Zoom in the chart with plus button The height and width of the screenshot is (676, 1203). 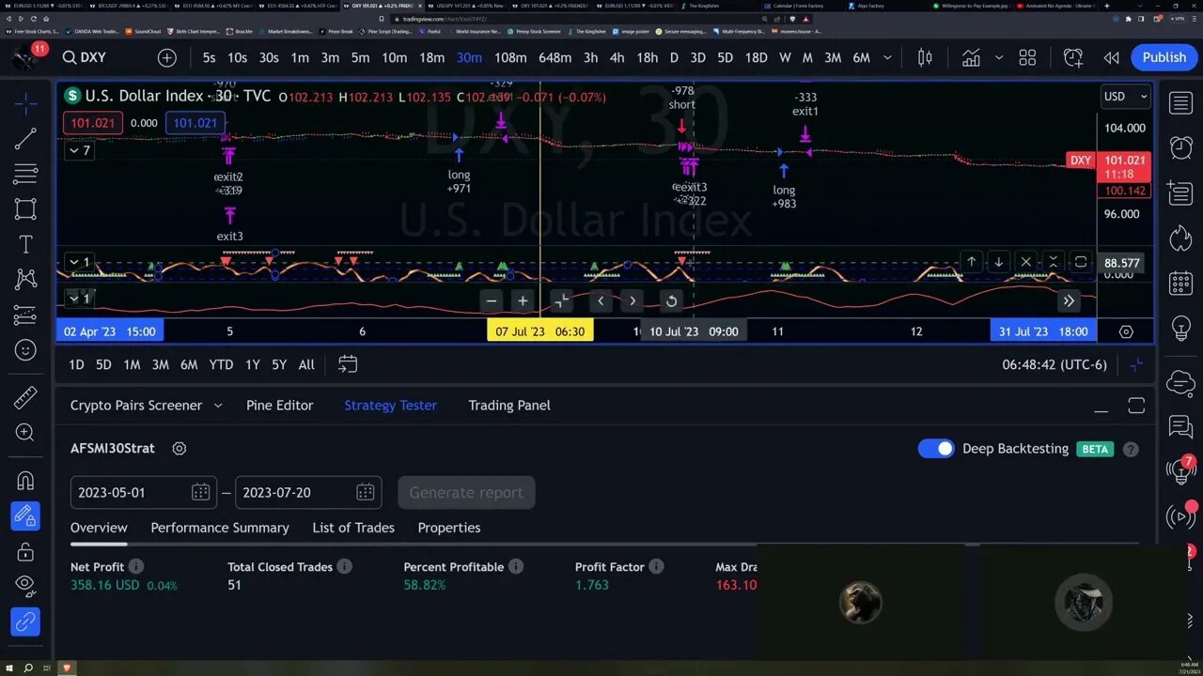523,301
